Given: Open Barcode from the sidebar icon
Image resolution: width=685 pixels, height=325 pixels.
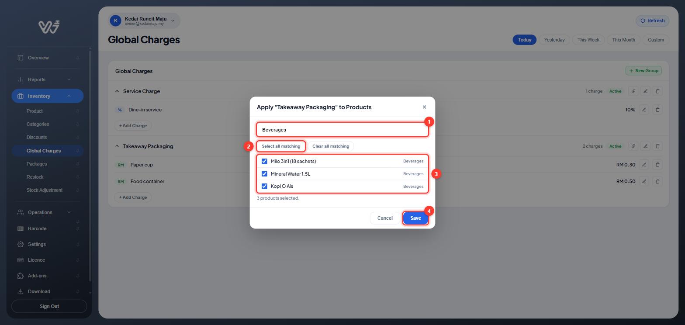Looking at the screenshot, I should pos(20,228).
